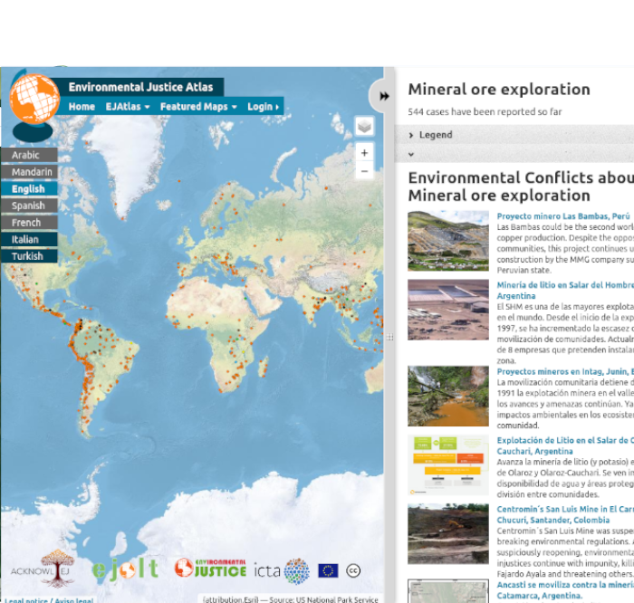Zoom in the map with plus button
This screenshot has height=603, width=634.
(x=364, y=153)
